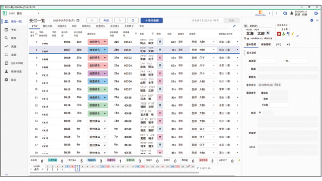Image resolution: width=322 pixels, height=181 pixels.
Task: Open the 検索 magnifier sidebar icon
Action: (x=7, y=38)
